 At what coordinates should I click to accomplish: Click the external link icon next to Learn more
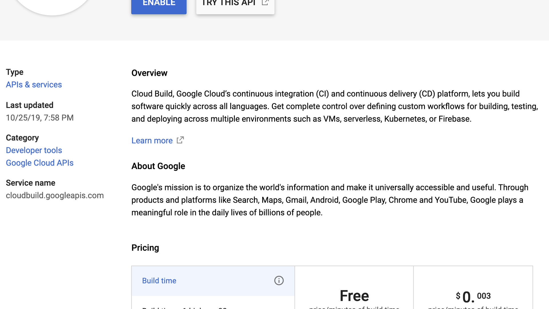180,140
